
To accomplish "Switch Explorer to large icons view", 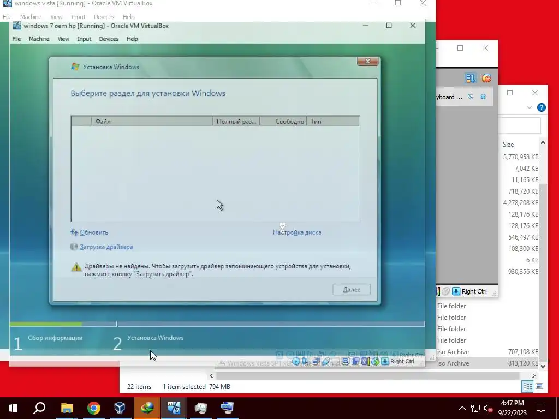I will click(539, 386).
